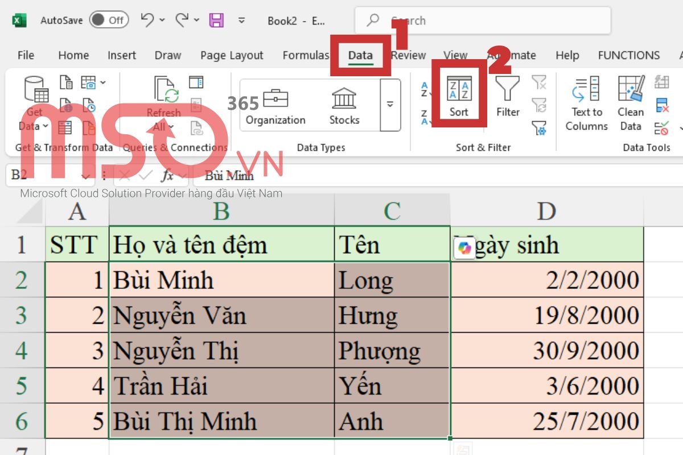Sort descending with the Z-to-A icon
Screen dimensions: 683x455
point(425,117)
